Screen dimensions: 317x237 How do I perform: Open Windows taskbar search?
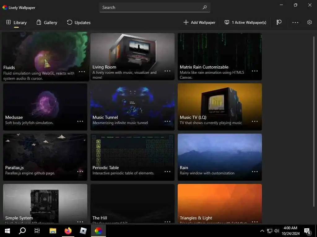point(22,231)
